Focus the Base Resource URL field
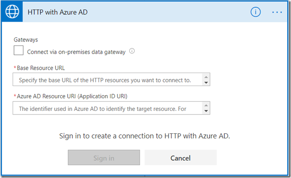 [111, 79]
